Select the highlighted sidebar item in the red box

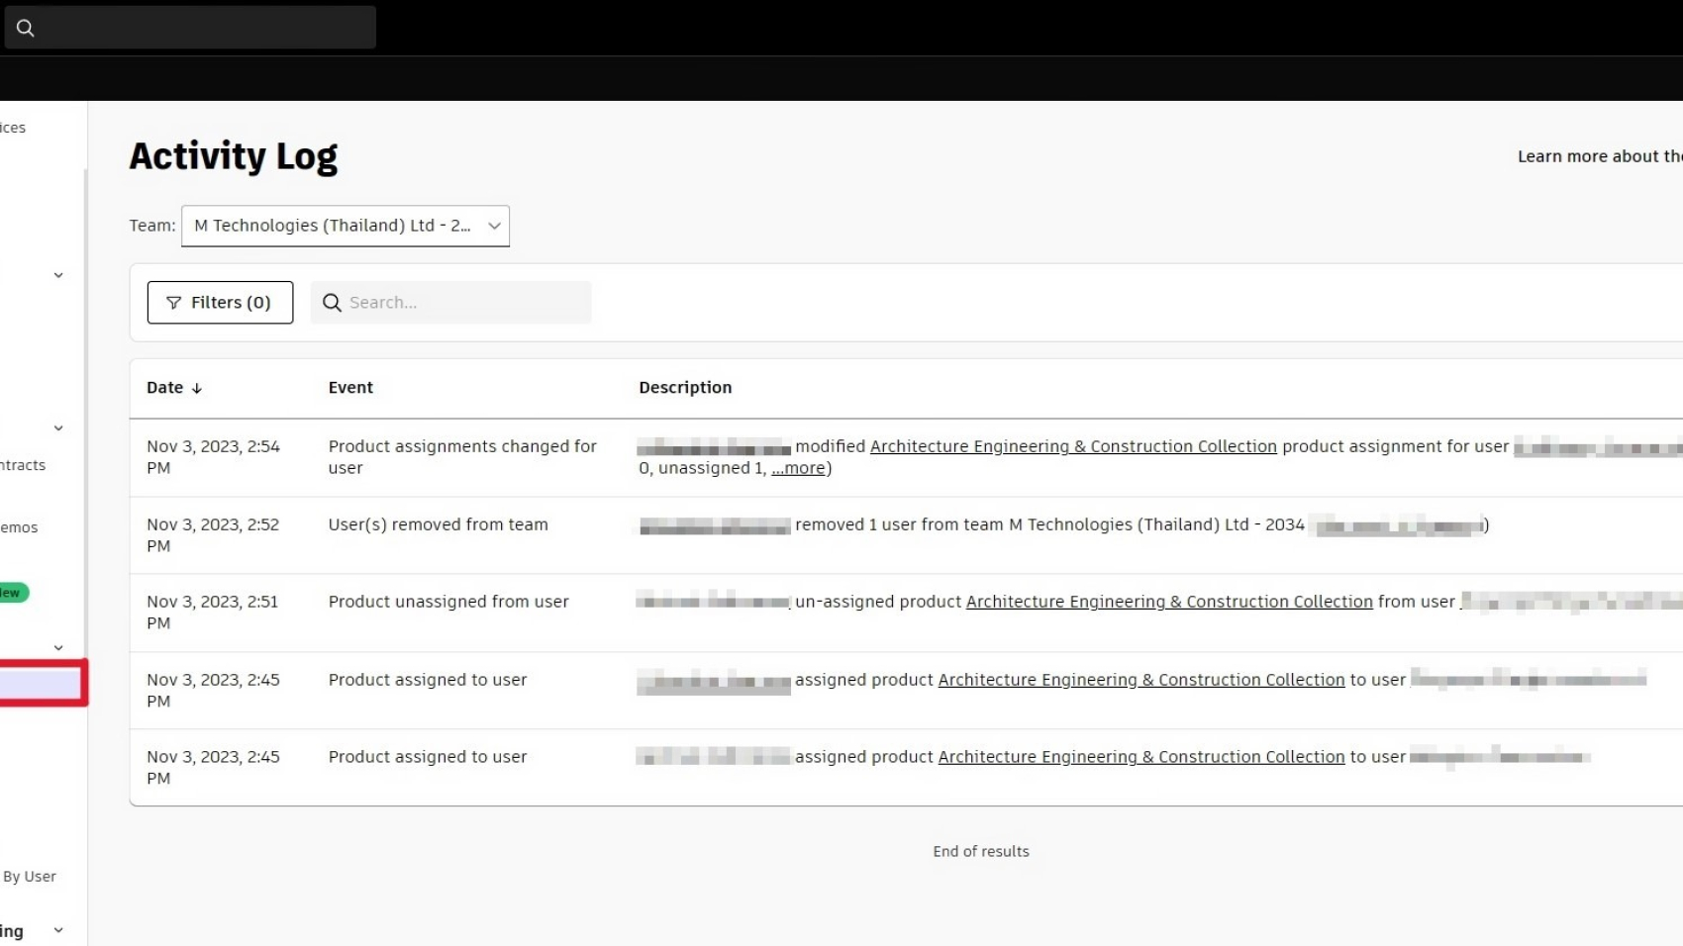[40, 683]
